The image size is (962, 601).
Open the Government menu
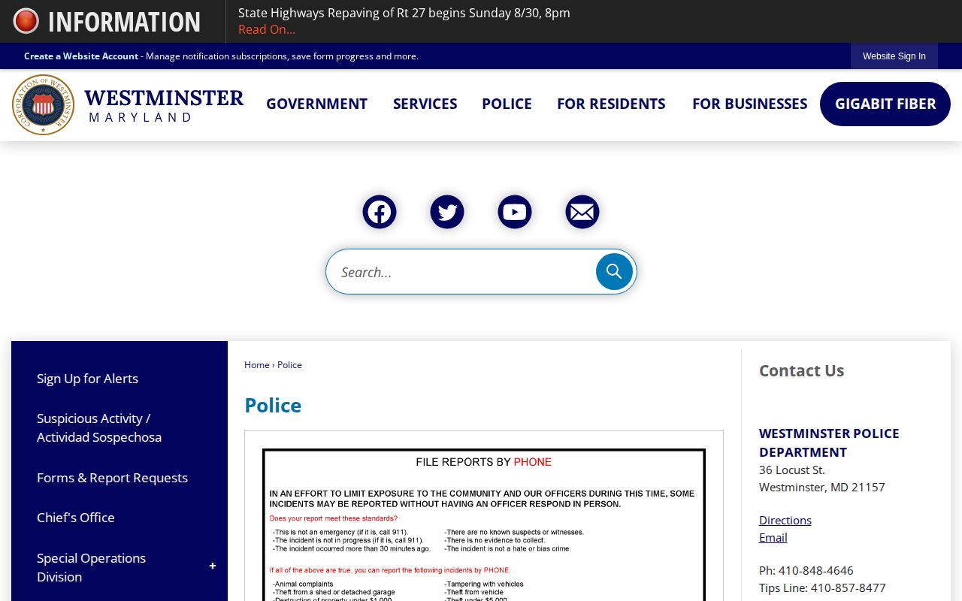316,104
